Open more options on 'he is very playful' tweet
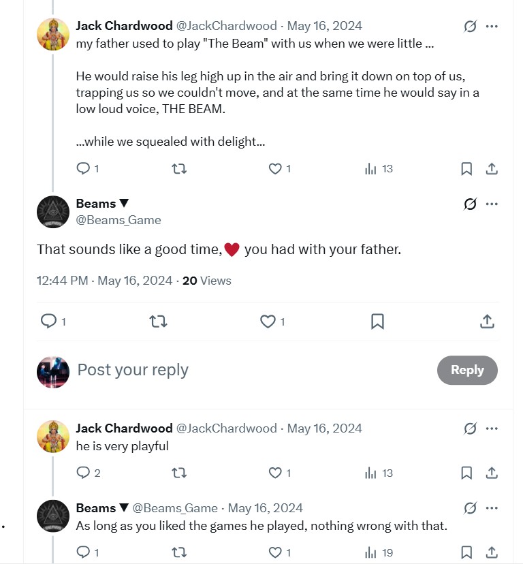 pyautogui.click(x=492, y=428)
